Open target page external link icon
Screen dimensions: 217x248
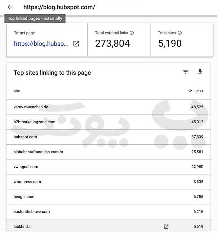[x=76, y=44]
